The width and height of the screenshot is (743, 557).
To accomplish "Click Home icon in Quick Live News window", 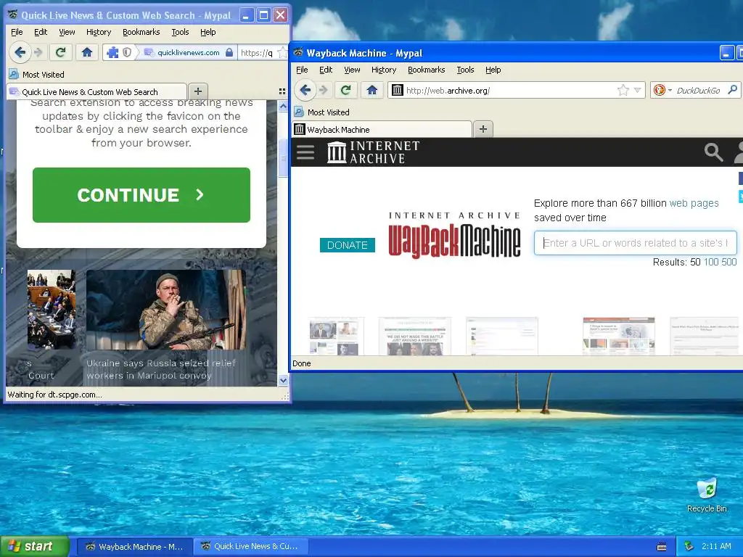I will pyautogui.click(x=87, y=52).
